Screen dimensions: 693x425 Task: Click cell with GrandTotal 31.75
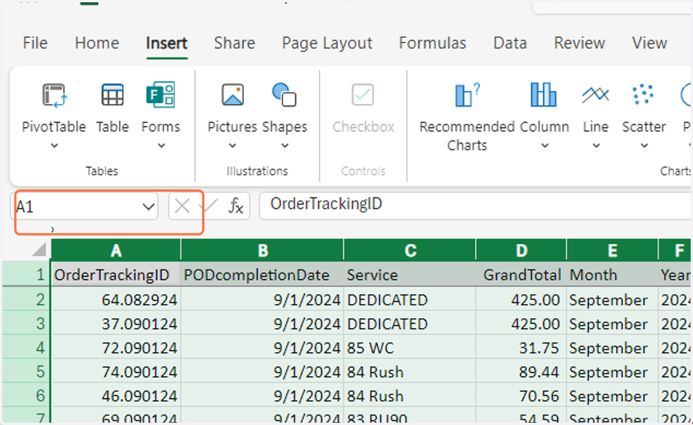pos(521,348)
